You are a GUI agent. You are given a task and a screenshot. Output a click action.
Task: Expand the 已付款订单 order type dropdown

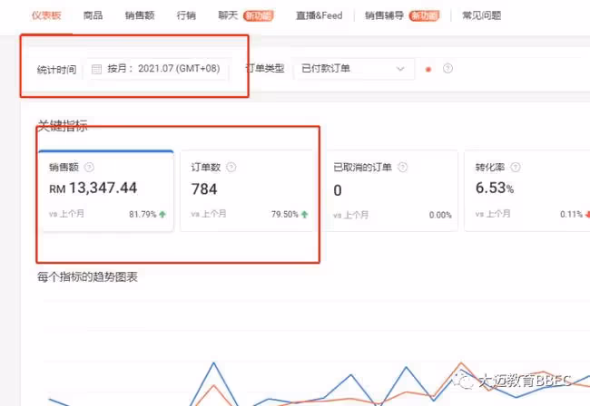click(354, 69)
